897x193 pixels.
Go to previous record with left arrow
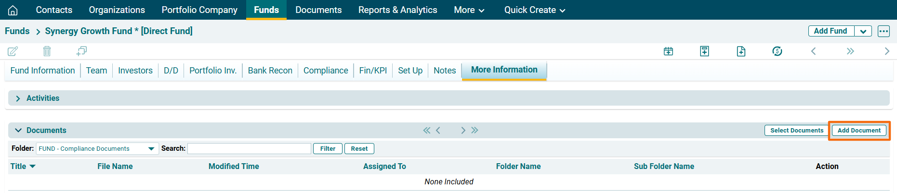813,51
